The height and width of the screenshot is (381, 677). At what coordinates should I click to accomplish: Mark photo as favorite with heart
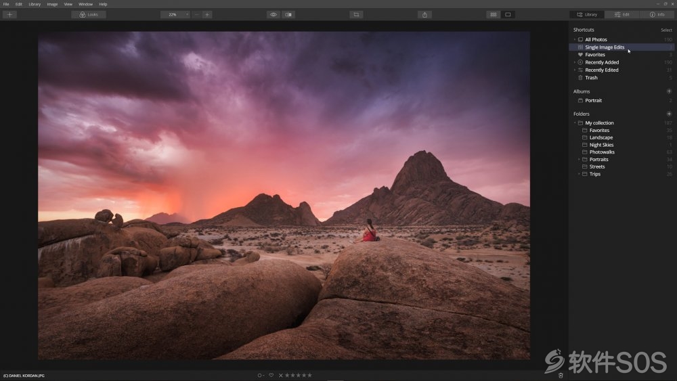(x=271, y=376)
